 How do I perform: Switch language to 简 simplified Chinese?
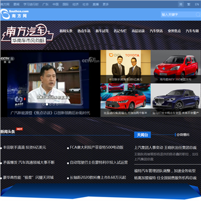click(180, 4)
